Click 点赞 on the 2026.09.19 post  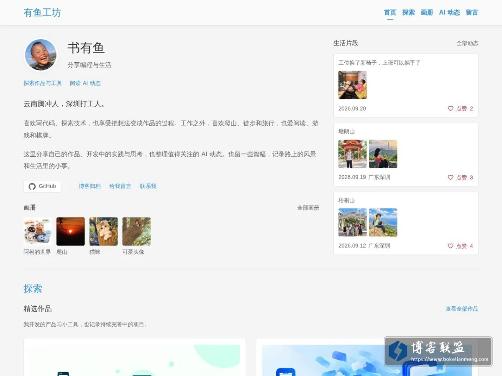click(461, 178)
